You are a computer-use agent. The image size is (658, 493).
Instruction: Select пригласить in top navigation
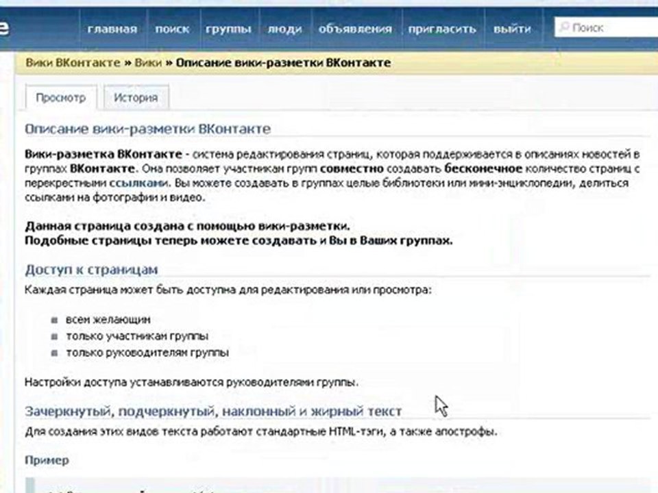click(442, 29)
